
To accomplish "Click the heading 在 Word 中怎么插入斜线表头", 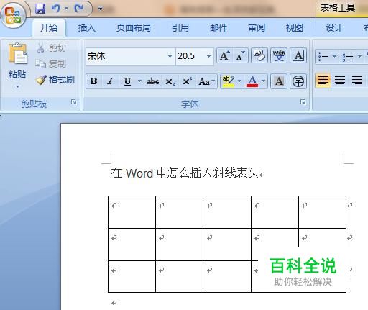I will [185, 173].
